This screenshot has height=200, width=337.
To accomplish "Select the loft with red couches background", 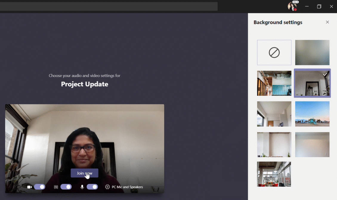I will (x=274, y=174).
